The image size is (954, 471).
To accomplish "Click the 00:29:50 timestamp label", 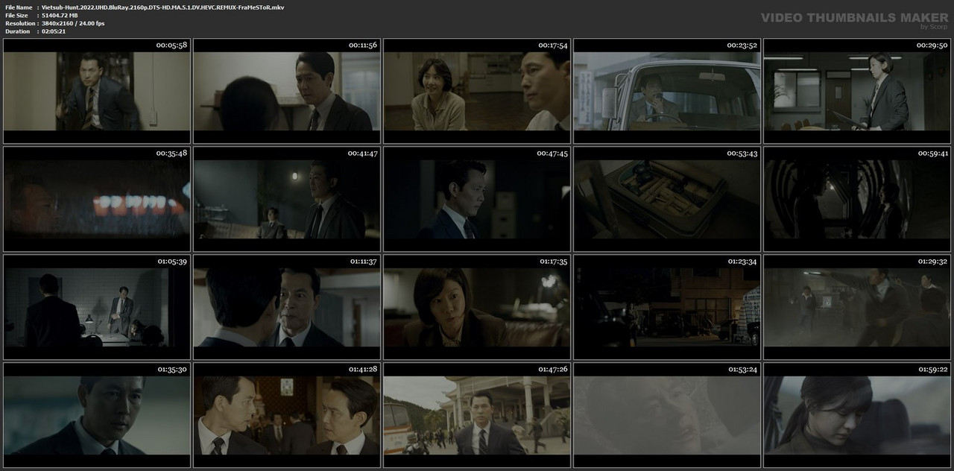I will [932, 45].
